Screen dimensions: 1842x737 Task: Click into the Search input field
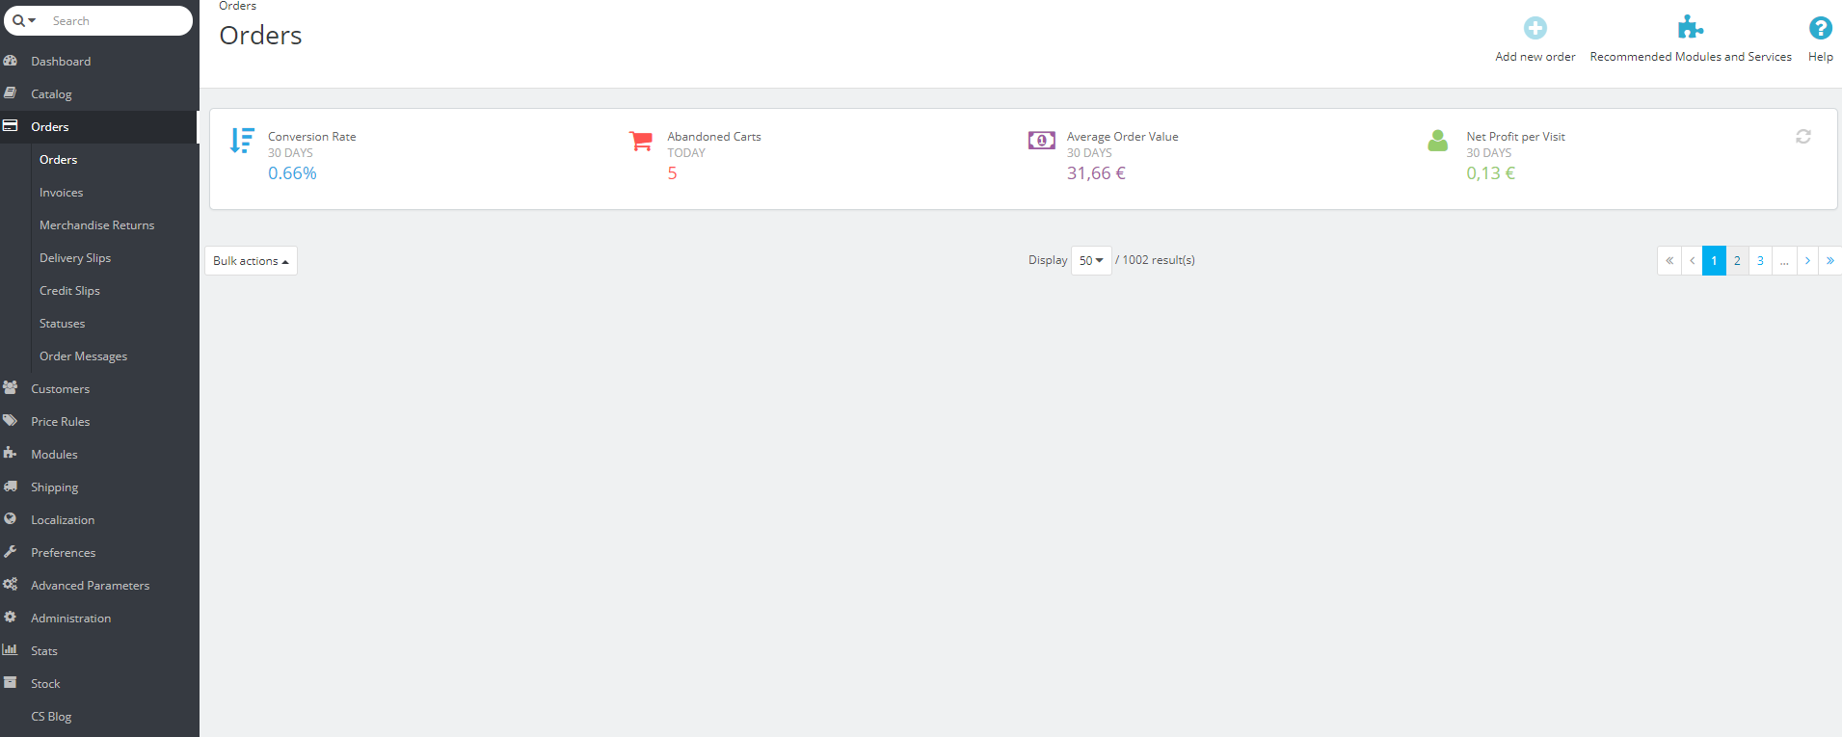click(118, 20)
